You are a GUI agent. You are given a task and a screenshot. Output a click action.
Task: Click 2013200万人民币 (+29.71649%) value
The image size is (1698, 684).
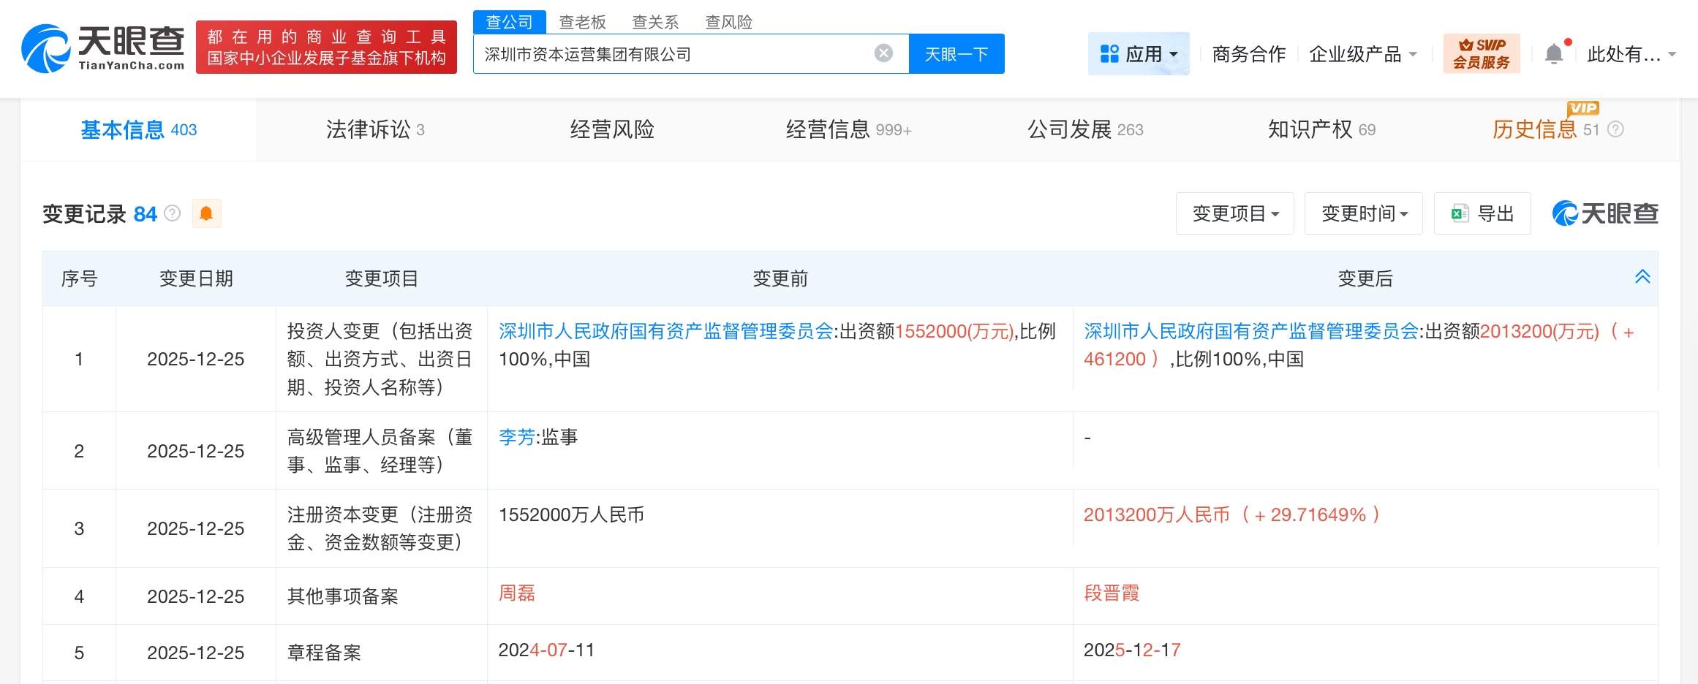coord(1232,514)
